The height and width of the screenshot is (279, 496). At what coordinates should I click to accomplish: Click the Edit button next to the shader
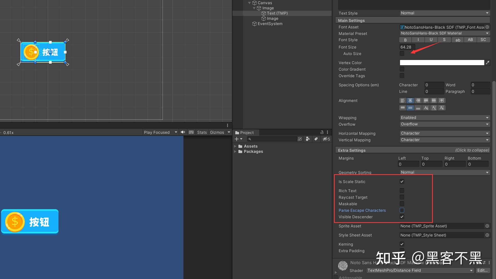pyautogui.click(x=482, y=270)
